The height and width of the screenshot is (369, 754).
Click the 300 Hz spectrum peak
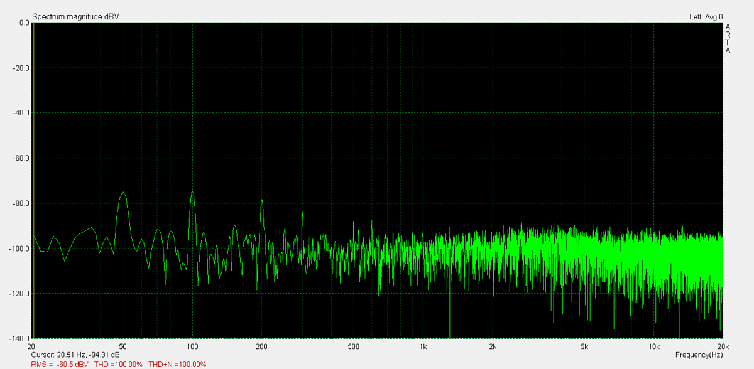[x=302, y=213]
